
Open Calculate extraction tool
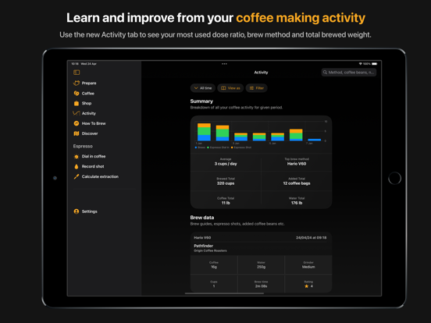pyautogui.click(x=100, y=176)
